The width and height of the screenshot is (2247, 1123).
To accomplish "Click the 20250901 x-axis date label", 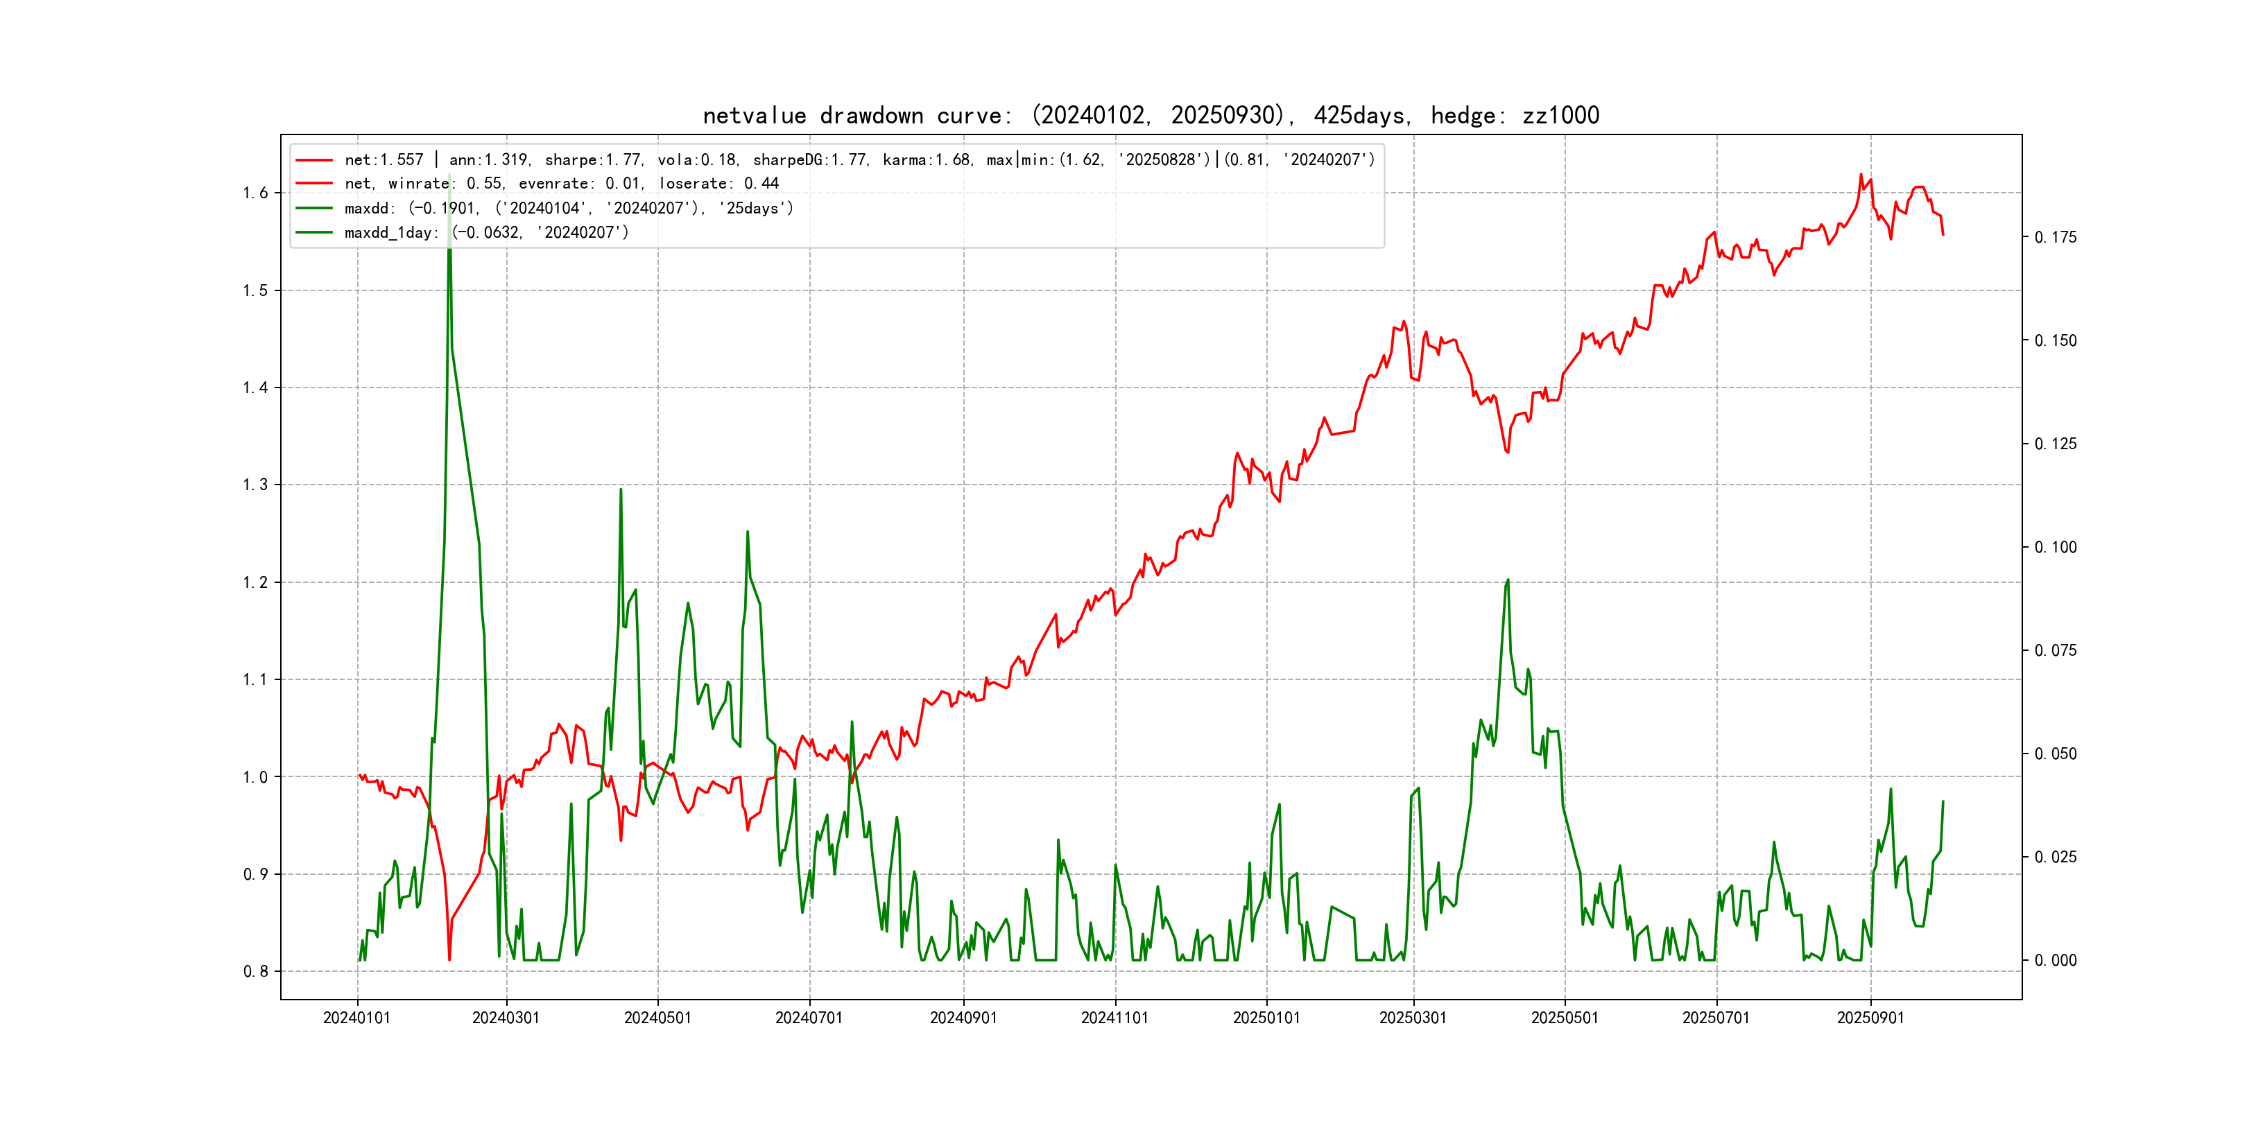I will [1870, 1018].
